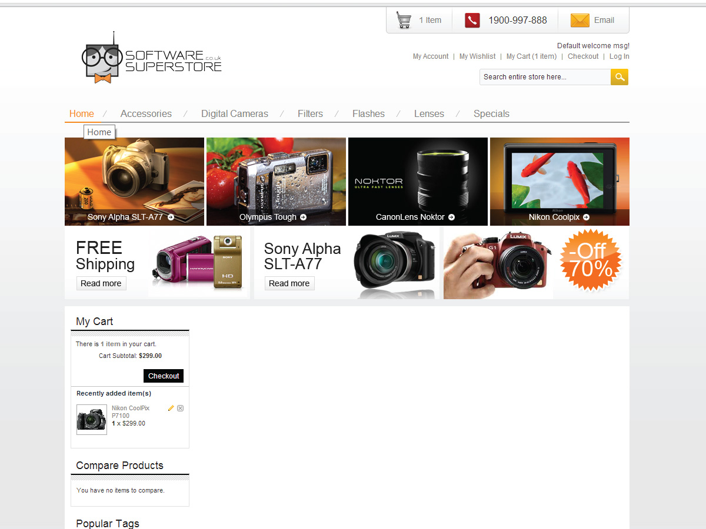Click the Sony Alpha SLT-A77 promo heading
The image size is (706, 529).
point(302,256)
